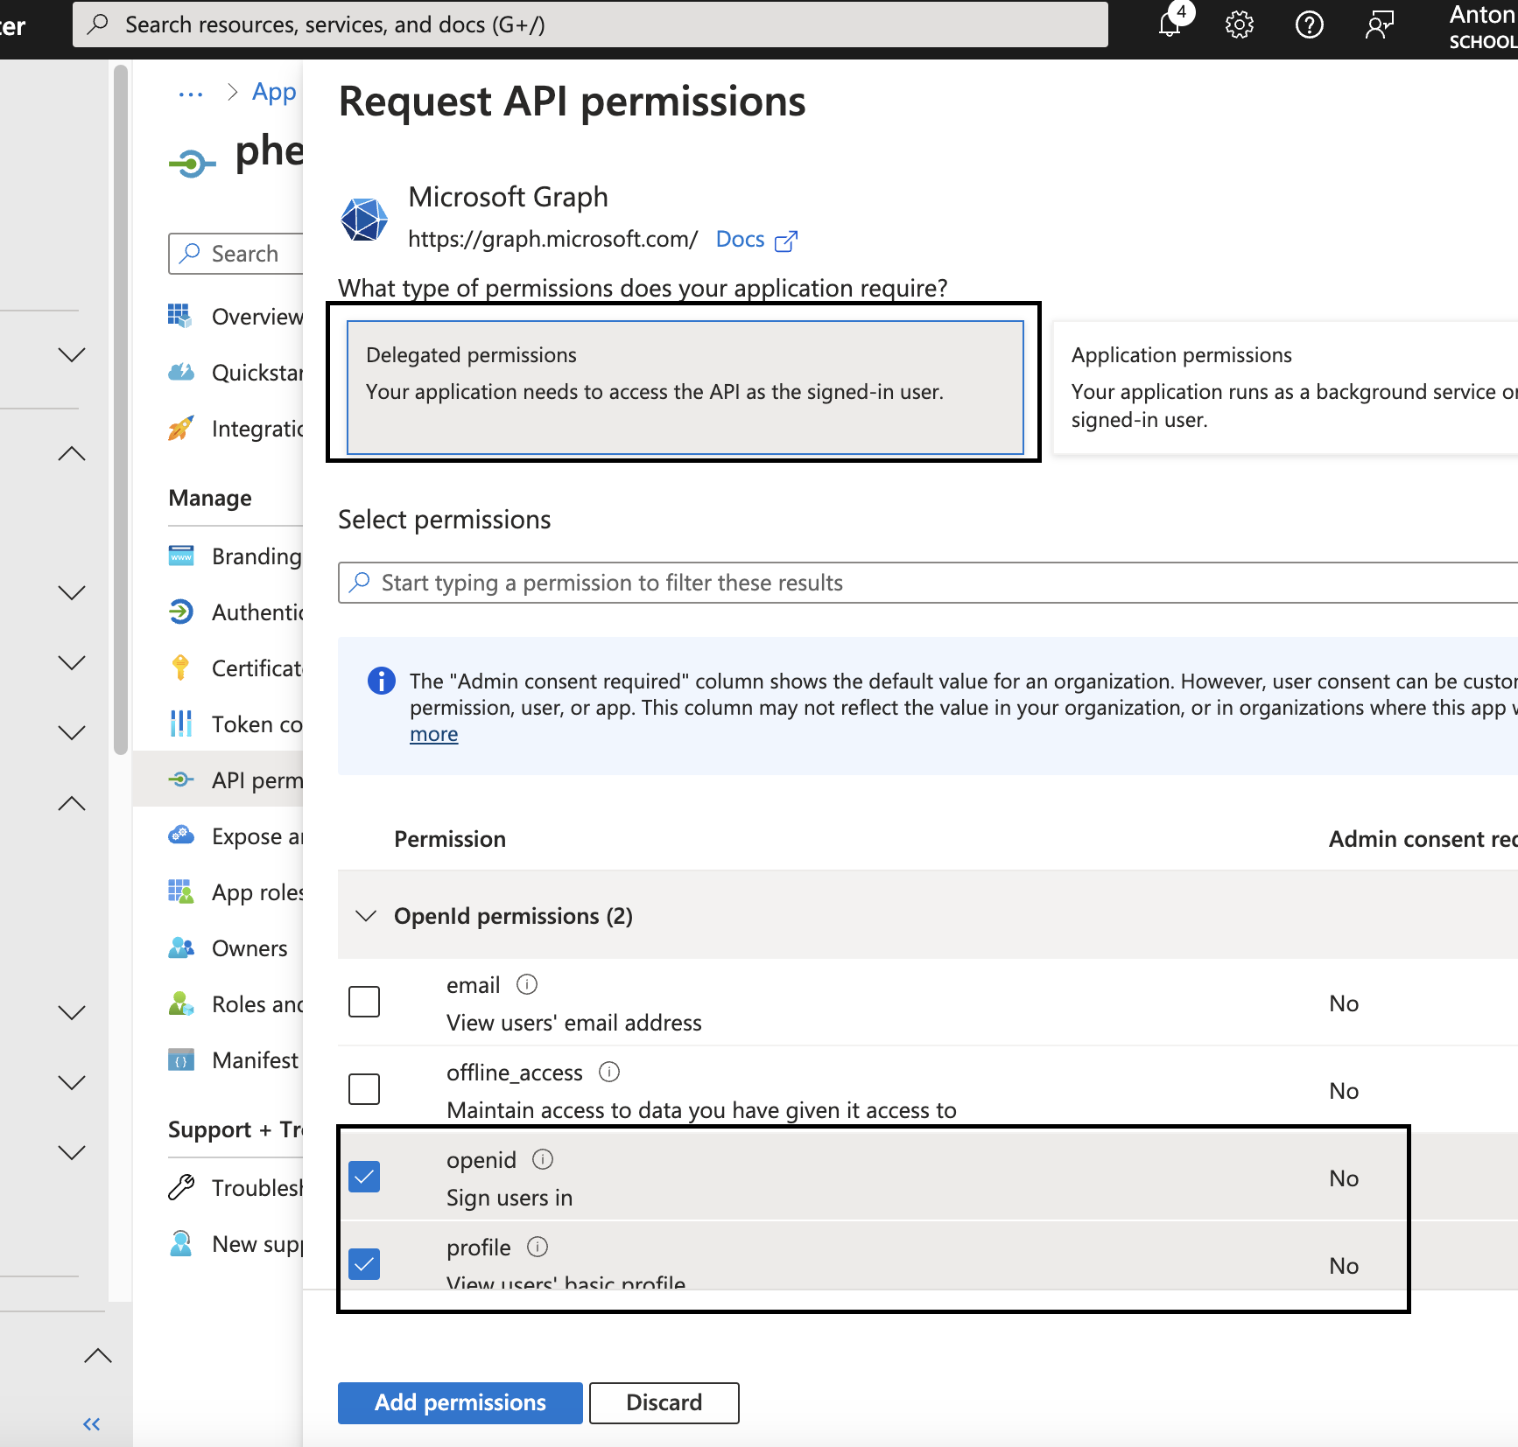Click the Admin consent required column header
1518x1447 pixels.
1423,839
